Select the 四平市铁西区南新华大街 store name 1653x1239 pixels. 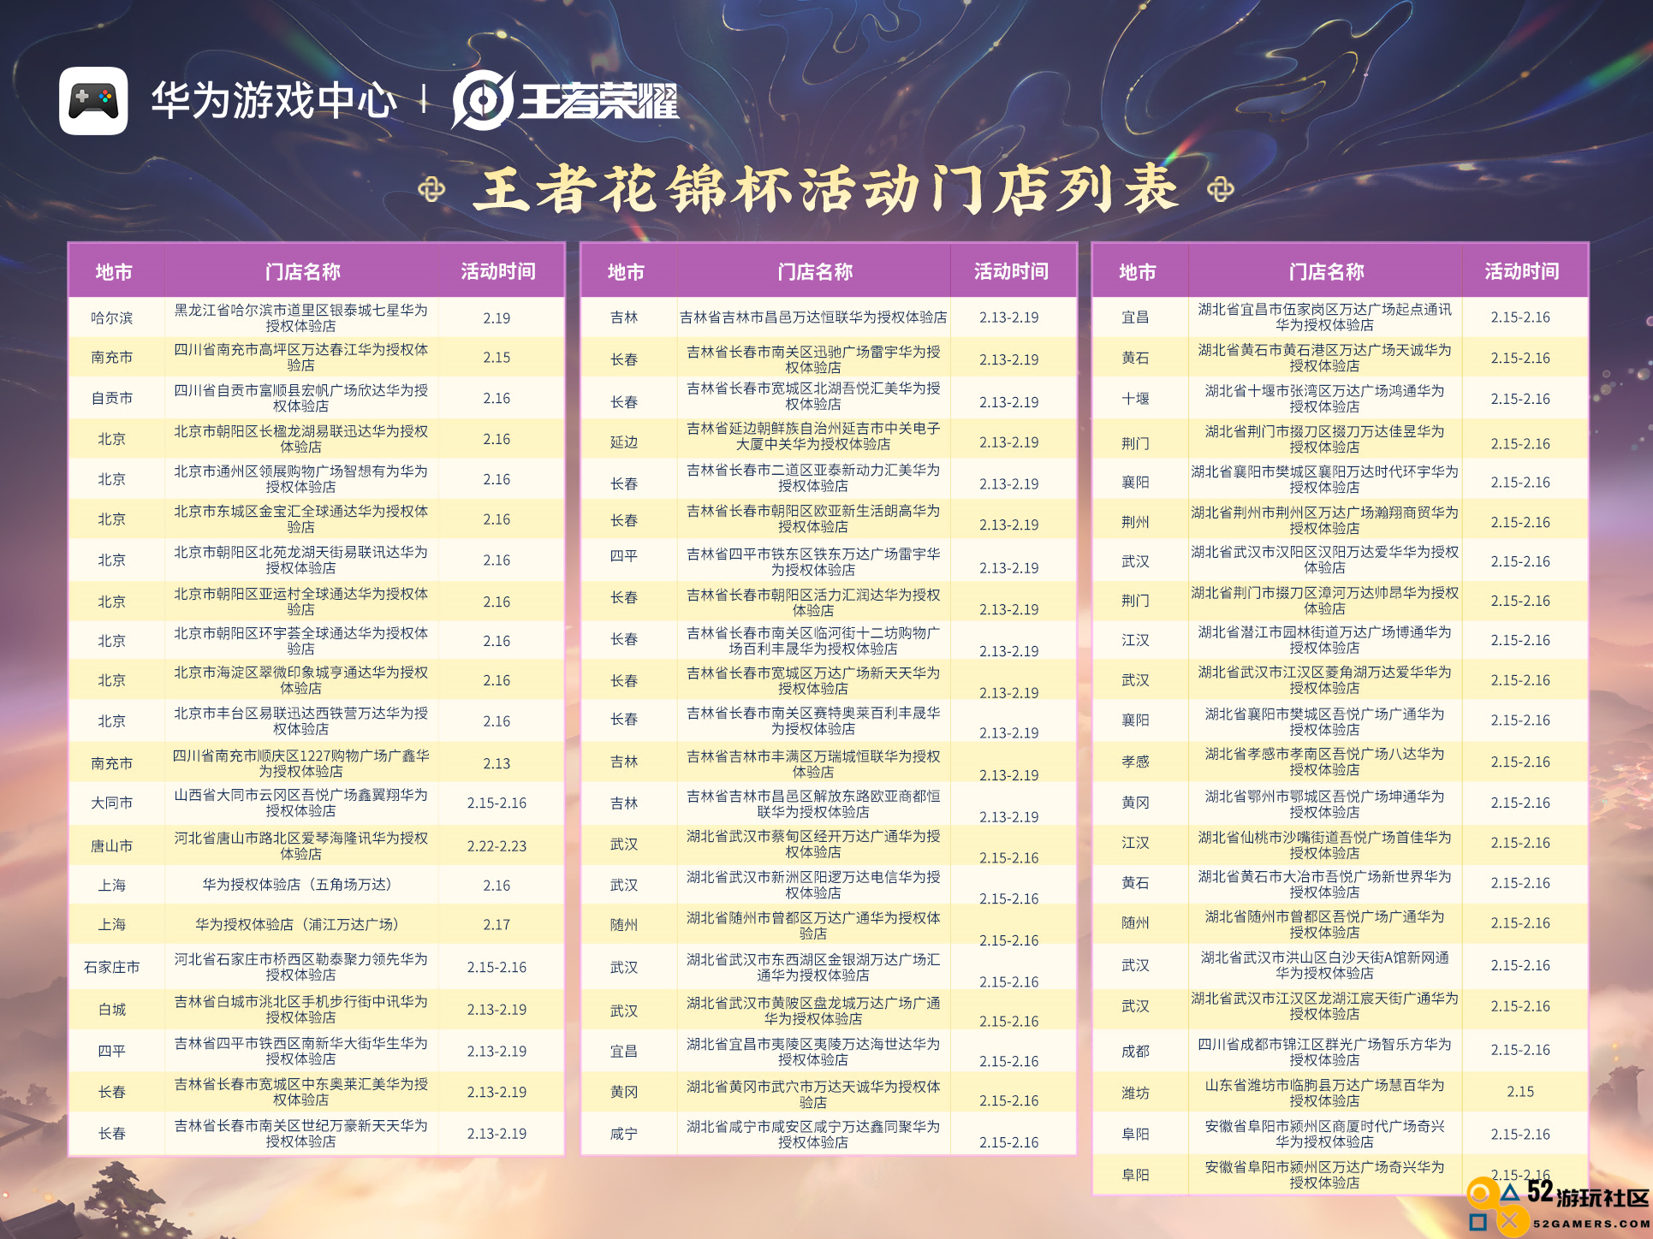click(x=301, y=1052)
